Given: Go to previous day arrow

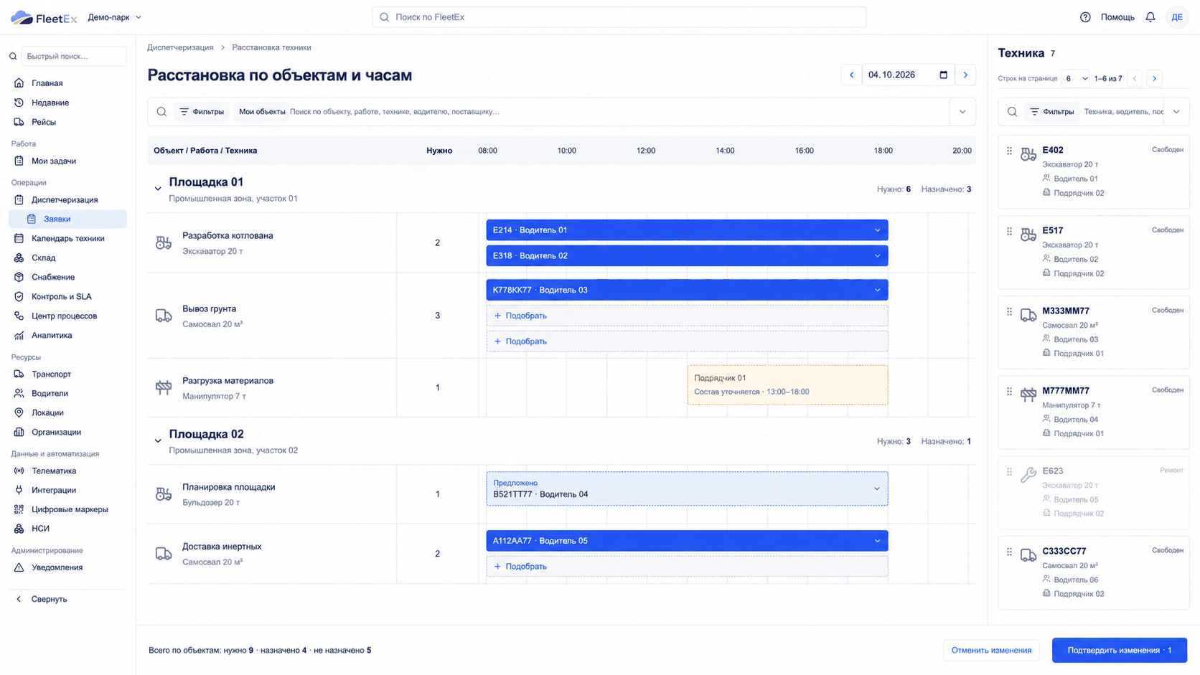Looking at the screenshot, I should pos(852,75).
